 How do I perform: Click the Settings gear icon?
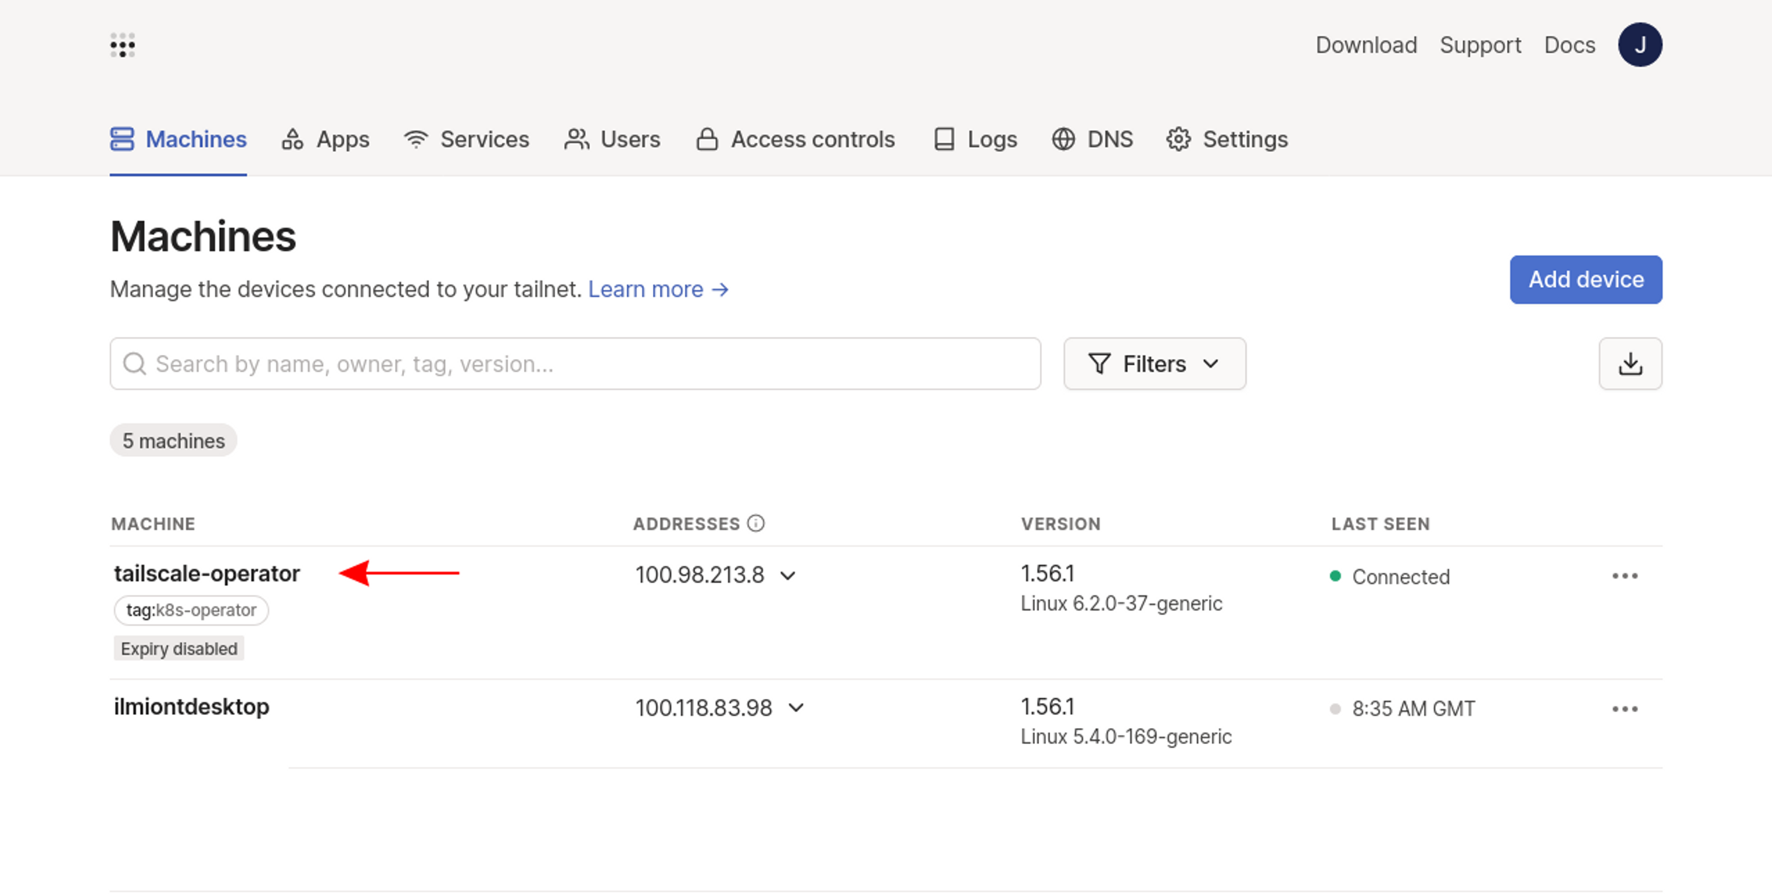coord(1178,139)
